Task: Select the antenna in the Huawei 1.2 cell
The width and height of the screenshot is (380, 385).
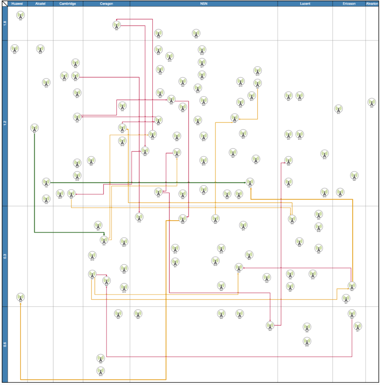Action: click(14, 49)
